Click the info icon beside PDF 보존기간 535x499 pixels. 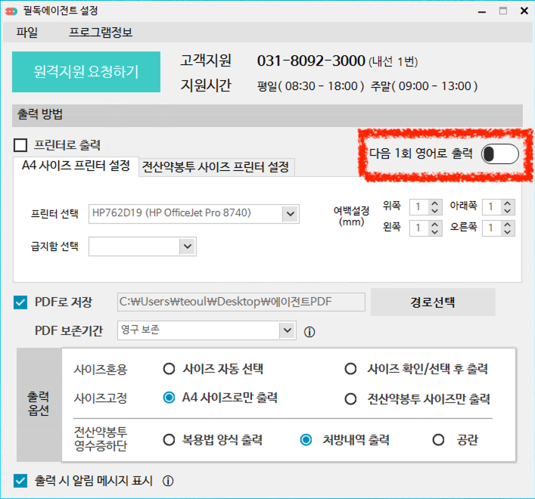[309, 331]
